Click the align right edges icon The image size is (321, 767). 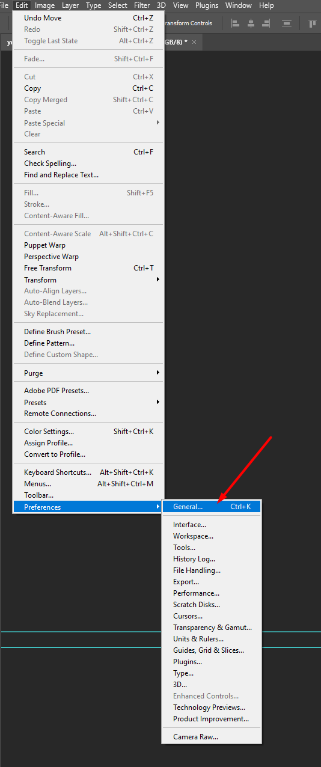tap(267, 23)
